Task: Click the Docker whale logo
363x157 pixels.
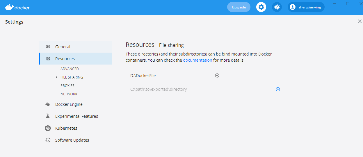Action: [x=18, y=7]
